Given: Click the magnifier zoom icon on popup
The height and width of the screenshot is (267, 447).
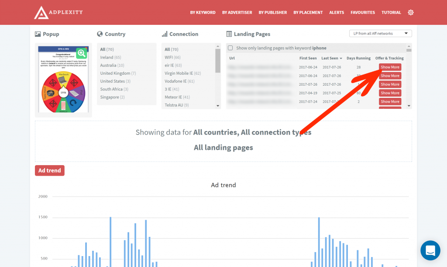Looking at the screenshot, I should pos(82,53).
